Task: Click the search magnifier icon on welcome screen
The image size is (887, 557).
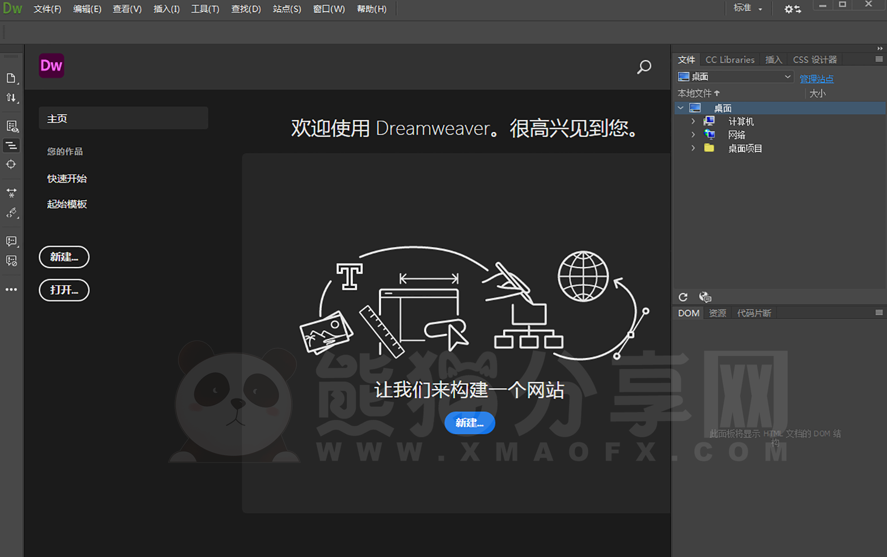Action: (644, 67)
